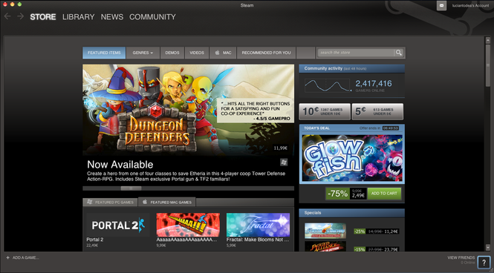Click the Specials header
The width and height of the screenshot is (494, 273).
tap(351, 213)
